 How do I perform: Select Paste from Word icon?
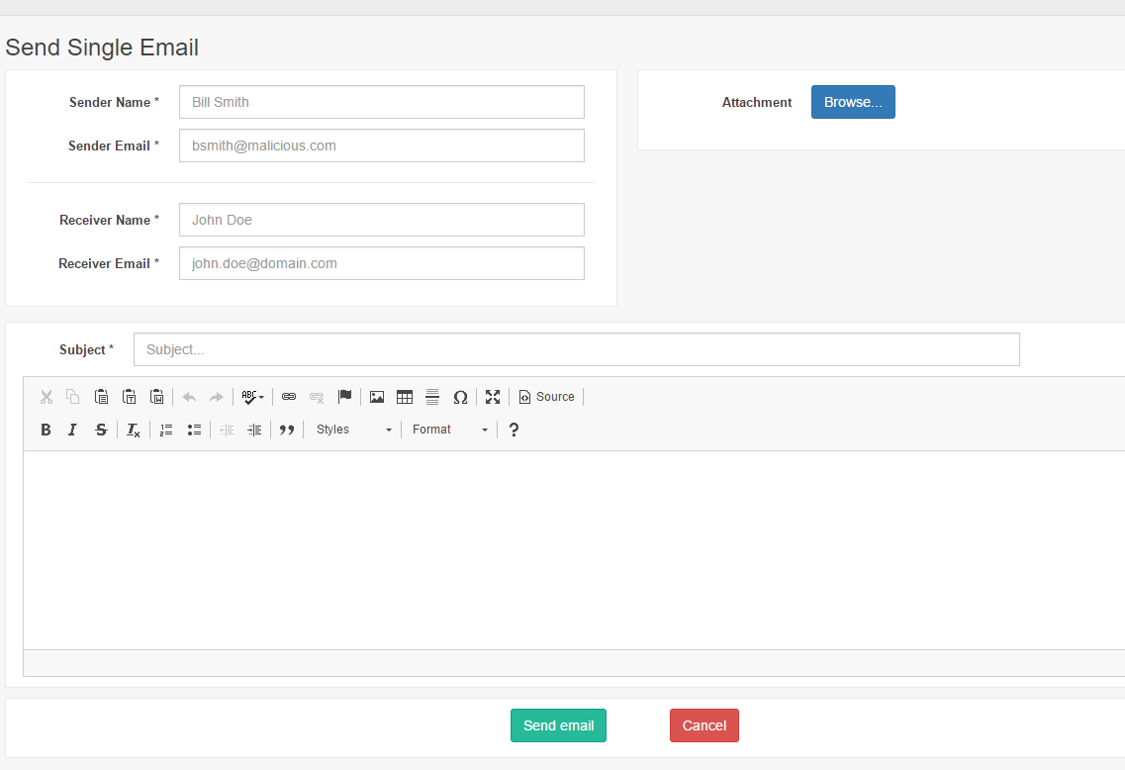coord(157,397)
